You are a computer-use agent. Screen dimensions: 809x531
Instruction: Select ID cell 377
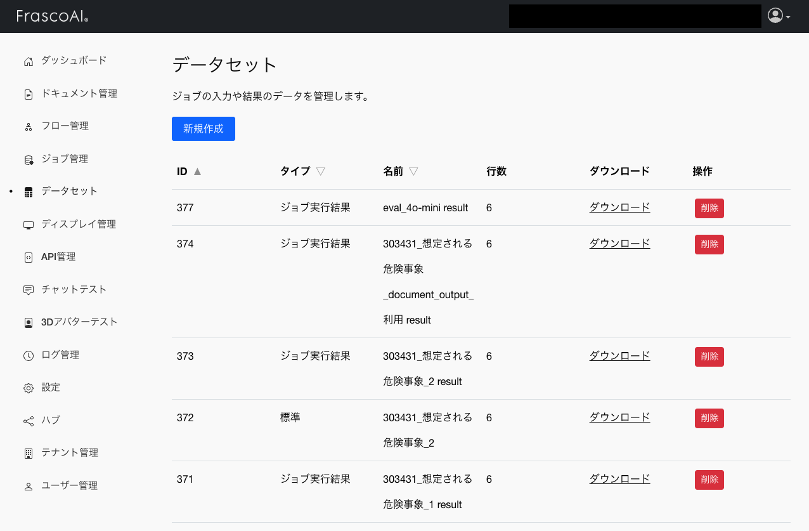point(185,207)
